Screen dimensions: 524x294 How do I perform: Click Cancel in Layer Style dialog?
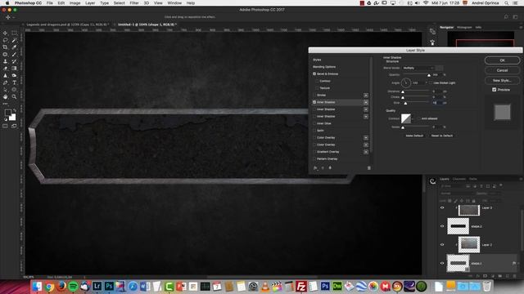502,70
